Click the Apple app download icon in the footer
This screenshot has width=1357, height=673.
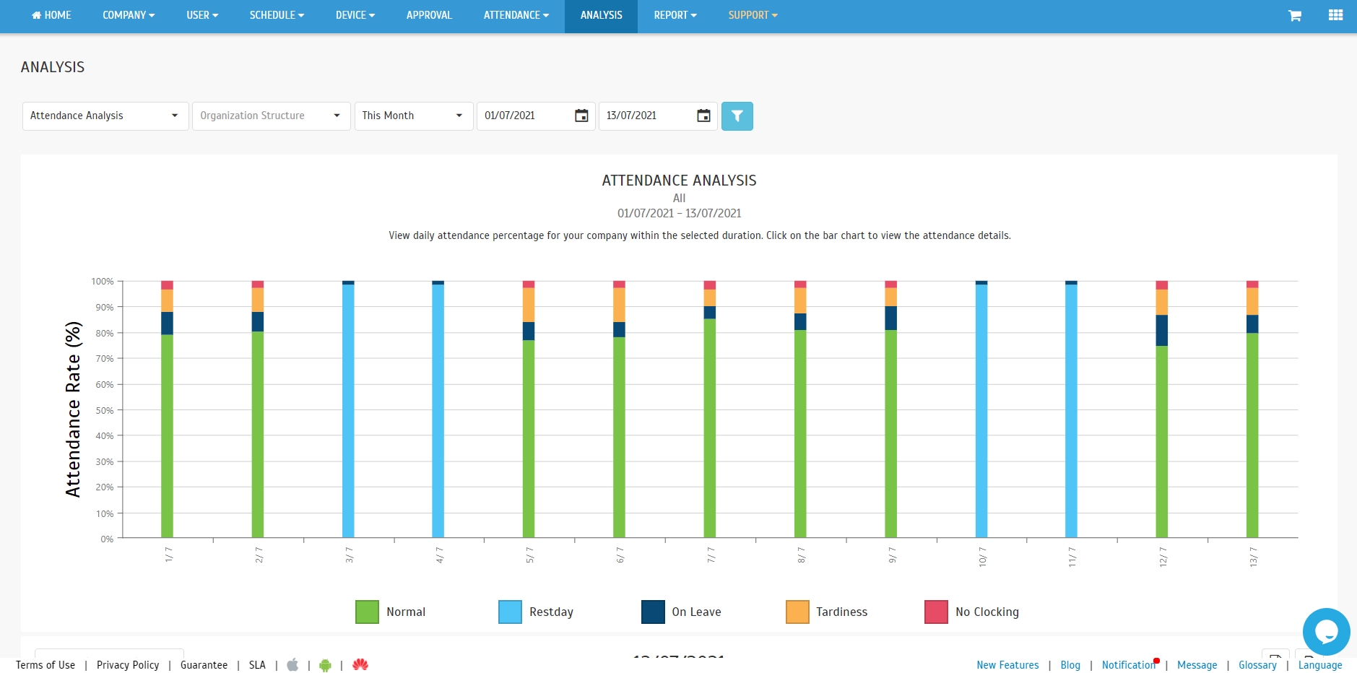(293, 665)
